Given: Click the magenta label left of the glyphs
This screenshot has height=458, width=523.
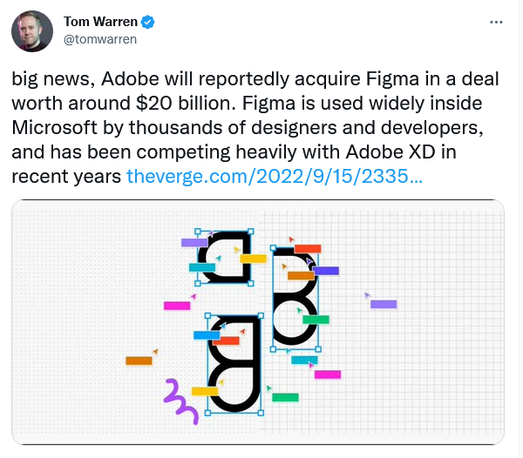Looking at the screenshot, I should [177, 306].
